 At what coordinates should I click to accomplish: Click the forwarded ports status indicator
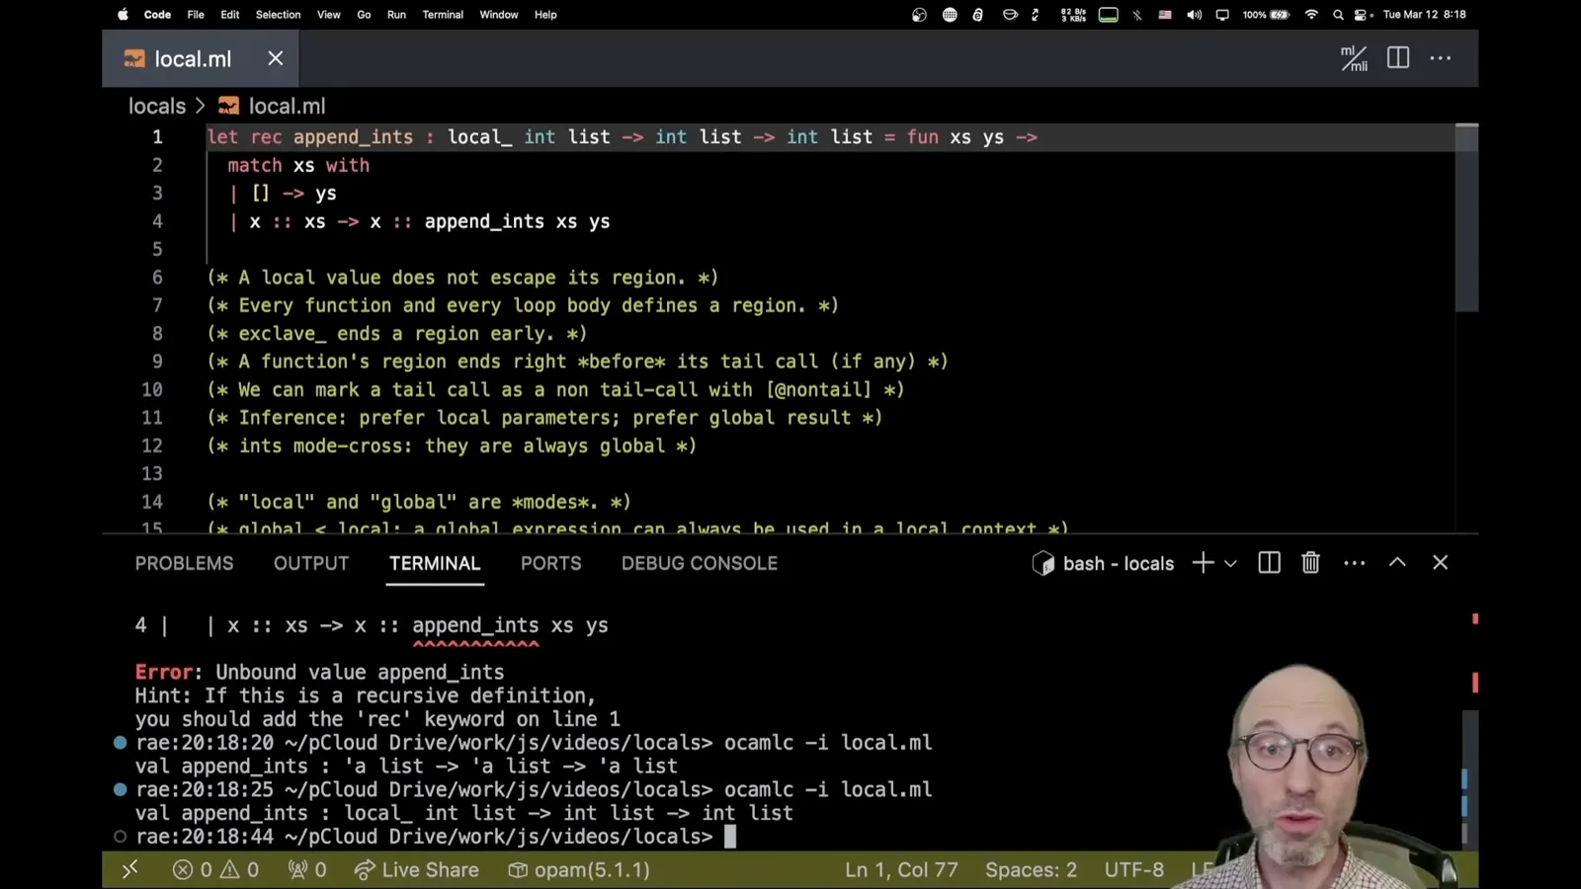(306, 869)
